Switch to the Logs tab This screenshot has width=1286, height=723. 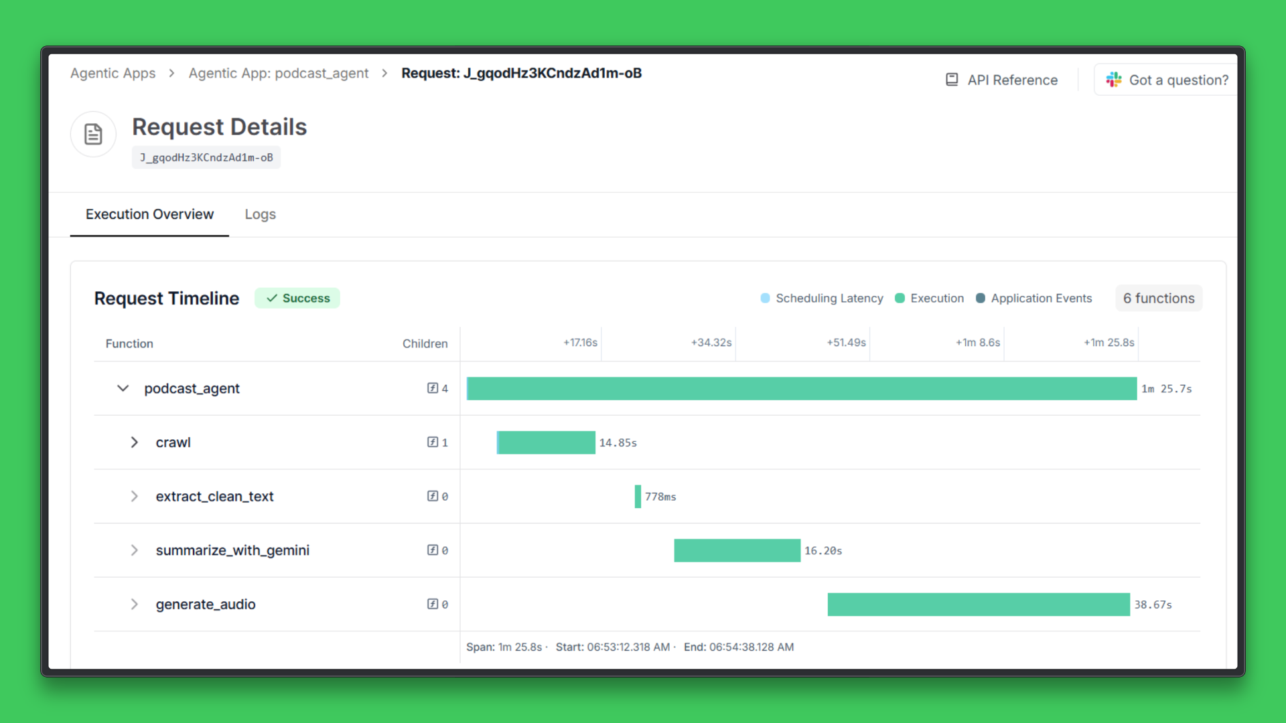point(260,214)
